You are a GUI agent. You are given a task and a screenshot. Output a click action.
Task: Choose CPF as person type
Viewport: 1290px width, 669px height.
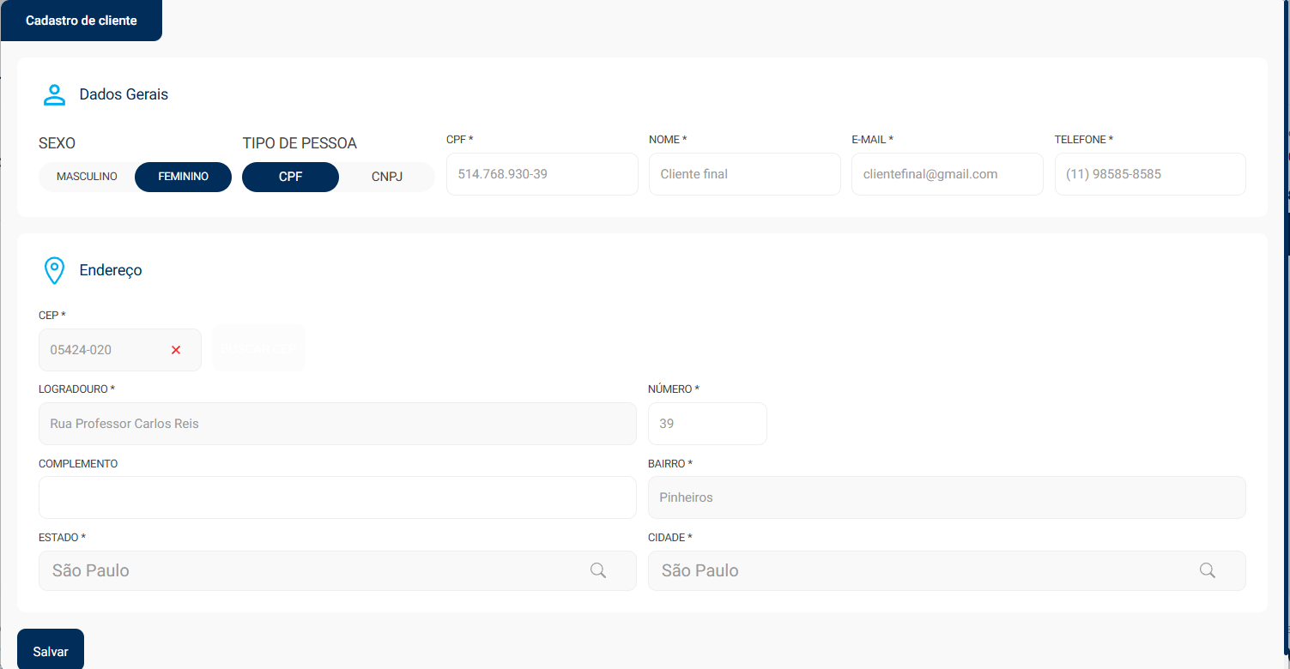[290, 177]
